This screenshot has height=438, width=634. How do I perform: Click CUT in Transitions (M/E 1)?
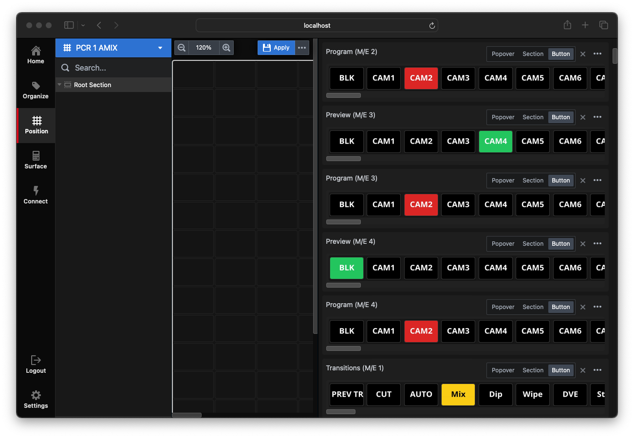(384, 394)
